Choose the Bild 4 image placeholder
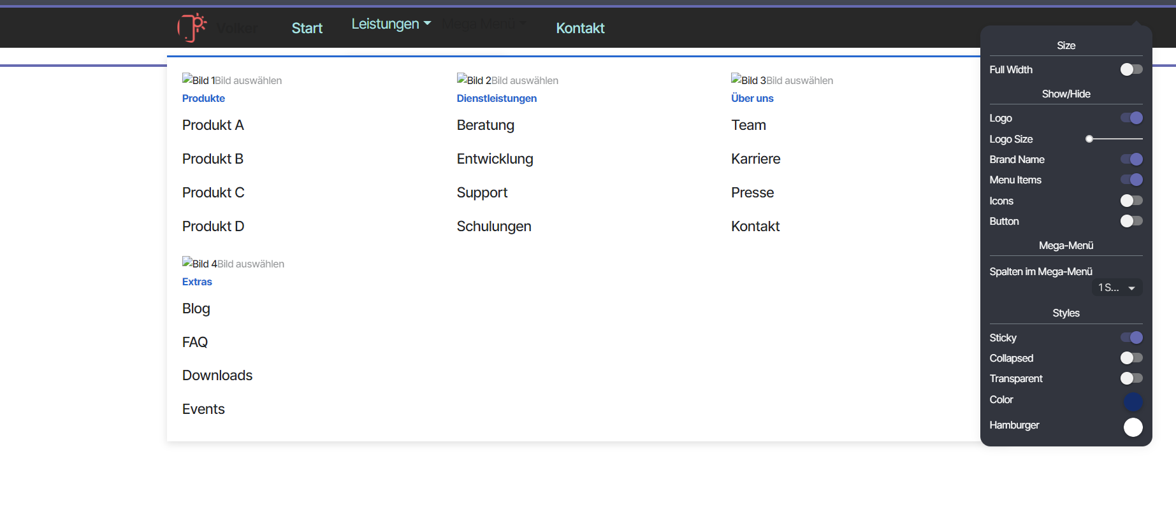The width and height of the screenshot is (1176, 526). coord(198,263)
